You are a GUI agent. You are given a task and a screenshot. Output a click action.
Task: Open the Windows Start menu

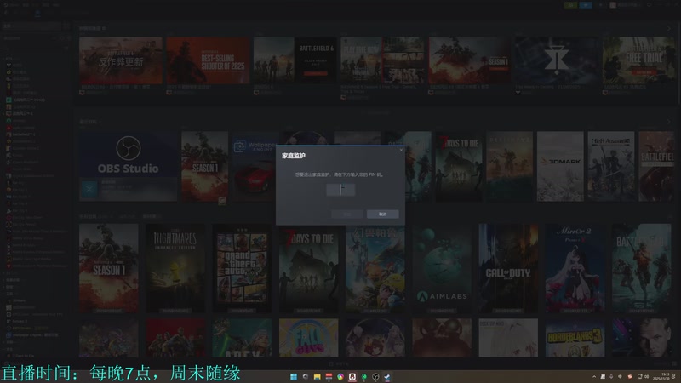[x=294, y=376]
